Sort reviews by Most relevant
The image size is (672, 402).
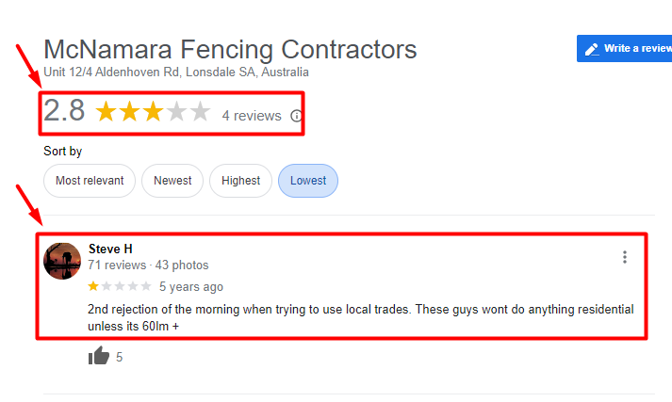pos(90,181)
